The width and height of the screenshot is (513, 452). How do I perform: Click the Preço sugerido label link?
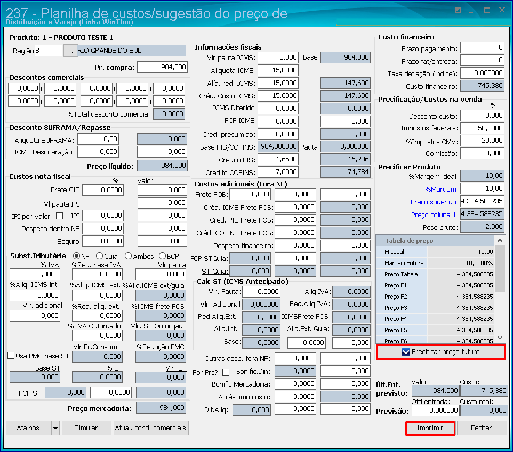click(435, 202)
